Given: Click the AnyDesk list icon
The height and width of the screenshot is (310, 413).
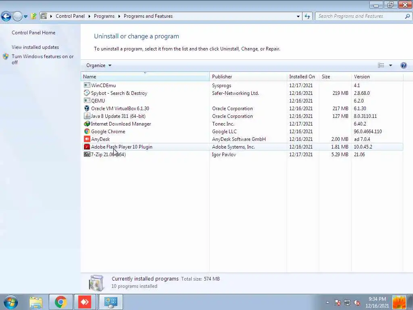Looking at the screenshot, I should (87, 139).
